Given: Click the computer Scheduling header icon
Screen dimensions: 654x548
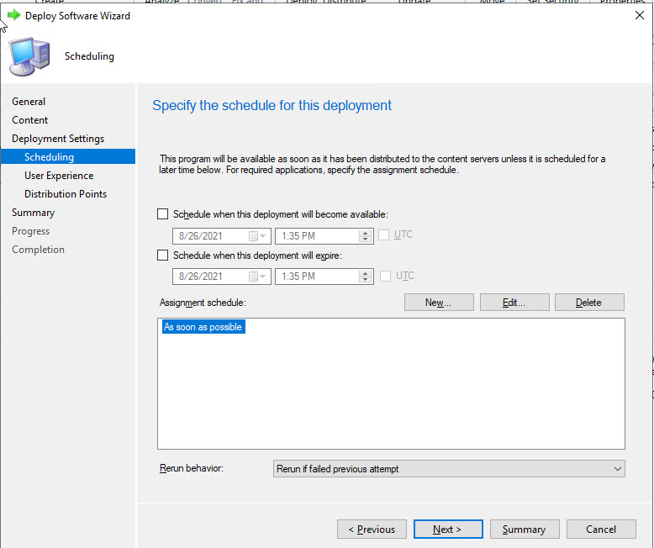Looking at the screenshot, I should click(x=27, y=56).
